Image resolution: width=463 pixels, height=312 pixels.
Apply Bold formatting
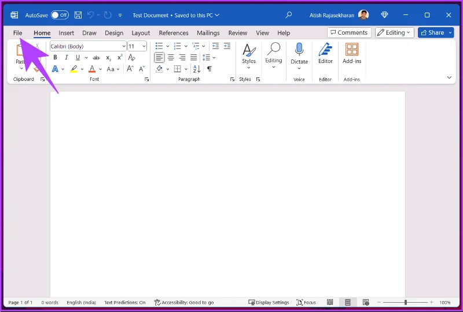[55, 58]
